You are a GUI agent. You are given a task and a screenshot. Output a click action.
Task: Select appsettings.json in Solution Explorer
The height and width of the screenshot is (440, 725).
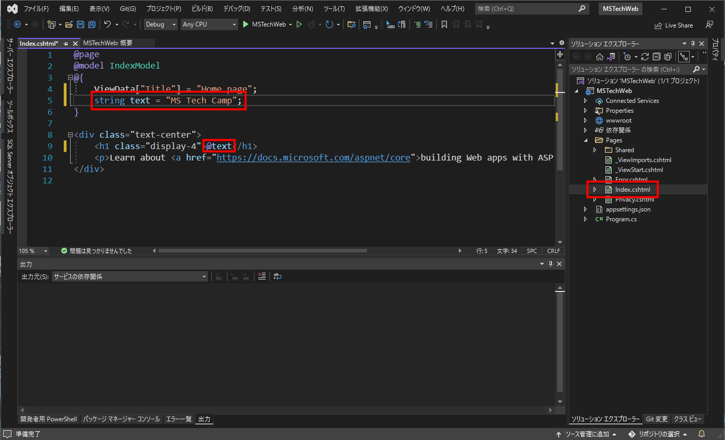coord(628,209)
